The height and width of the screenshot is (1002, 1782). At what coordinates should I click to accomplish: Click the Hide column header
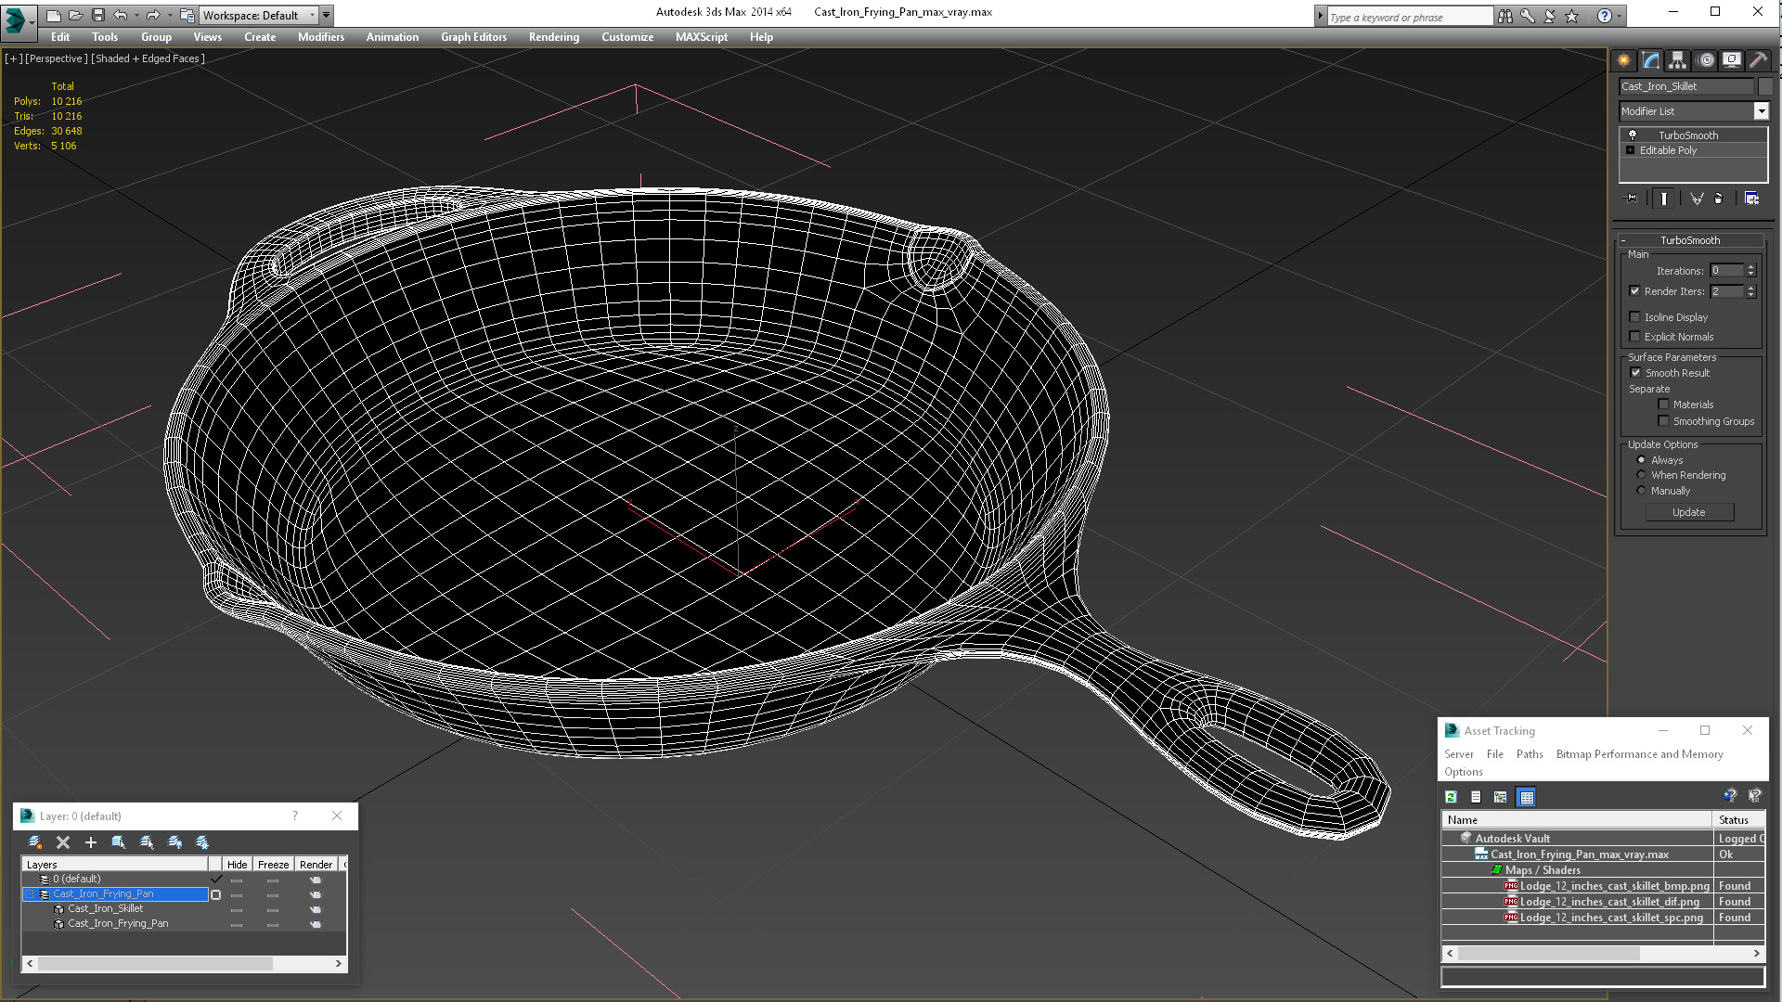click(x=237, y=865)
